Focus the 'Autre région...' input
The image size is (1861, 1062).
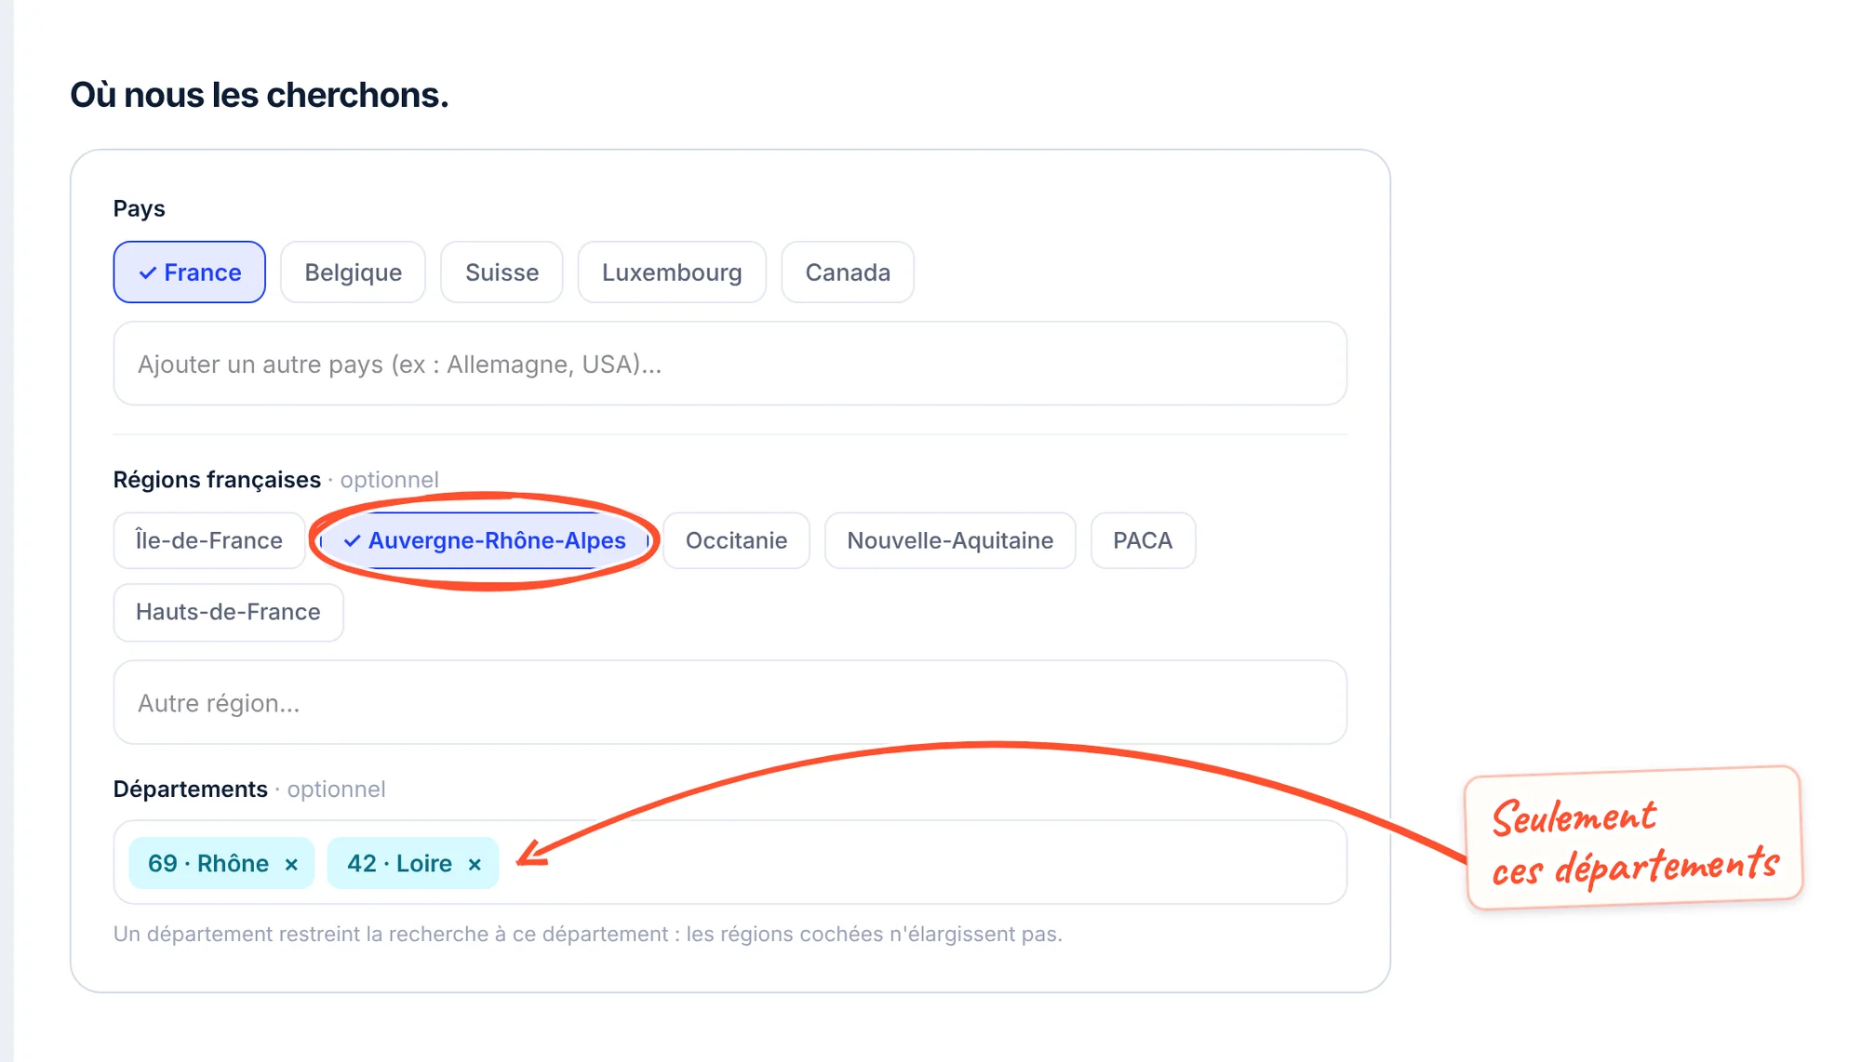730,702
